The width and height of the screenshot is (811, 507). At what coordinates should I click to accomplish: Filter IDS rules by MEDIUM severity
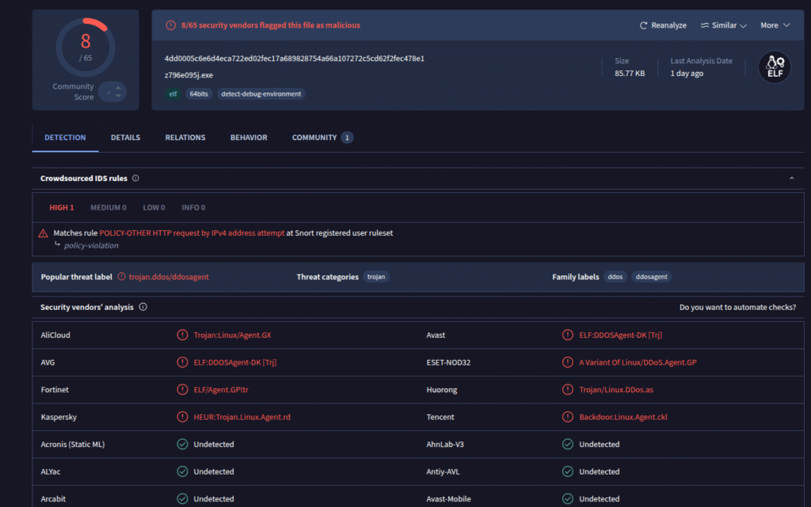click(108, 208)
